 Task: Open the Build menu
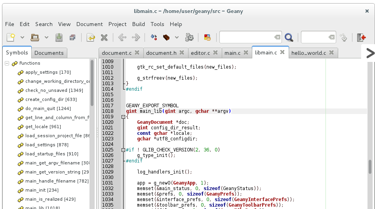click(x=139, y=24)
